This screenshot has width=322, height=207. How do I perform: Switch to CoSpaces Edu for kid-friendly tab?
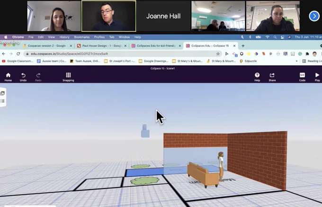click(x=156, y=46)
